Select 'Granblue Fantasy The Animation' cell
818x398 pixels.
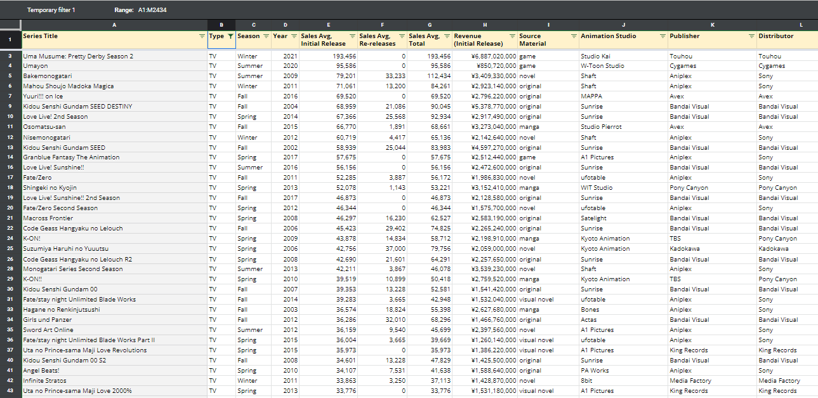(x=114, y=157)
